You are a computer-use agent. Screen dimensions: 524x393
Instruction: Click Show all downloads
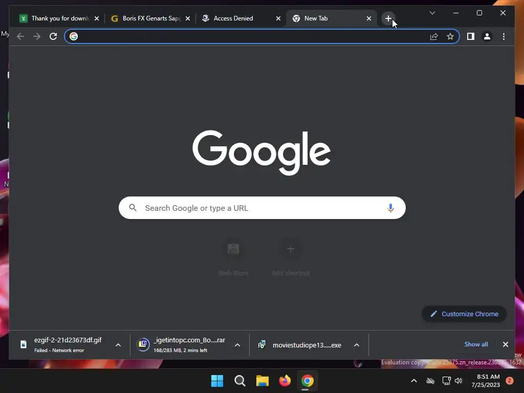pyautogui.click(x=476, y=344)
